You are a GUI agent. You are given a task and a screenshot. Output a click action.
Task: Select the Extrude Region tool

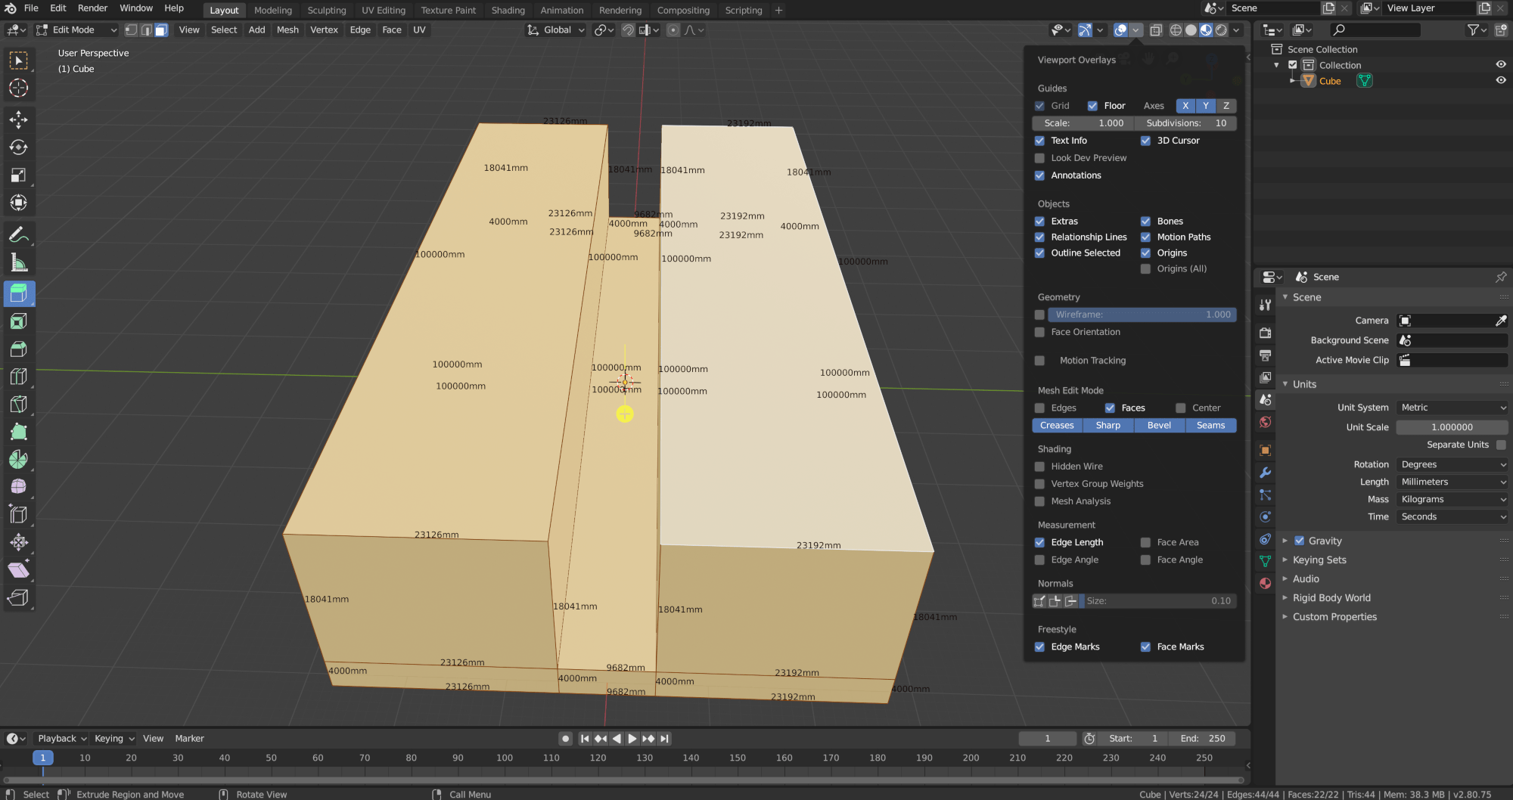coord(19,293)
